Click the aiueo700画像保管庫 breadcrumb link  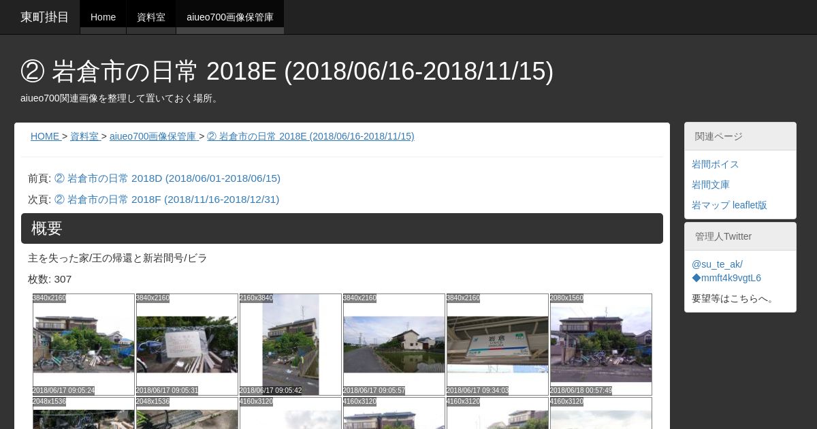[153, 136]
